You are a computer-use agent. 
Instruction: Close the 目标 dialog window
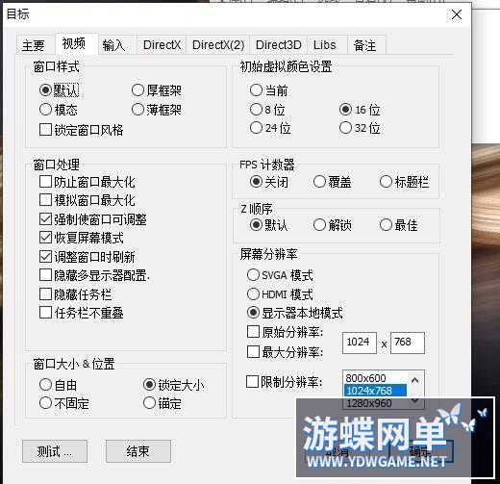[x=457, y=14]
